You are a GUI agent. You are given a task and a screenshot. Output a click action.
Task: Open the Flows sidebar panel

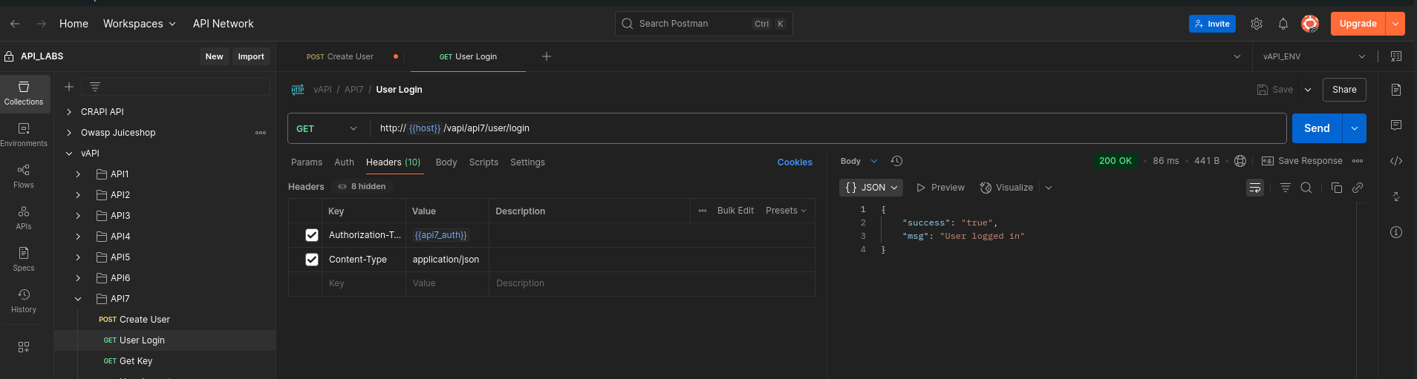point(24,177)
